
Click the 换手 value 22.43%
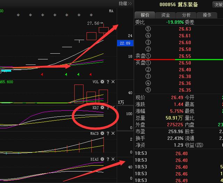coord(175,138)
